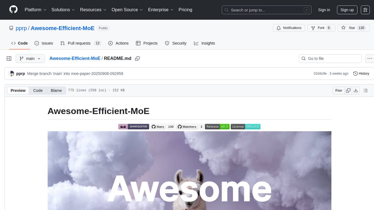
Task: Open the Merge branch commit message
Action: [75, 73]
